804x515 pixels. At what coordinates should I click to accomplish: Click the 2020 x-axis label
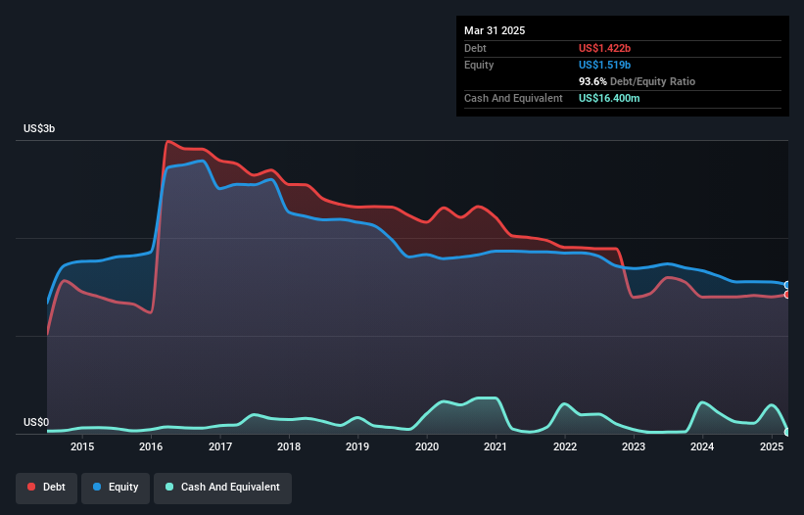point(427,446)
